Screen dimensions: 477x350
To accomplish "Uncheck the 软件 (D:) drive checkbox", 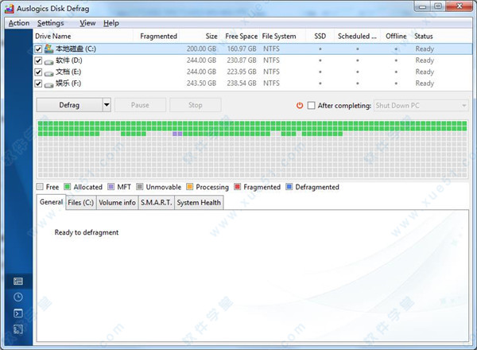I will coord(38,60).
